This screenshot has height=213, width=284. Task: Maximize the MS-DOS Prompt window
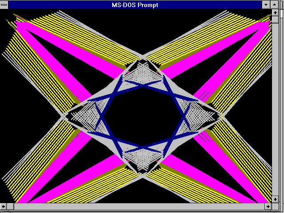click(x=274, y=5)
